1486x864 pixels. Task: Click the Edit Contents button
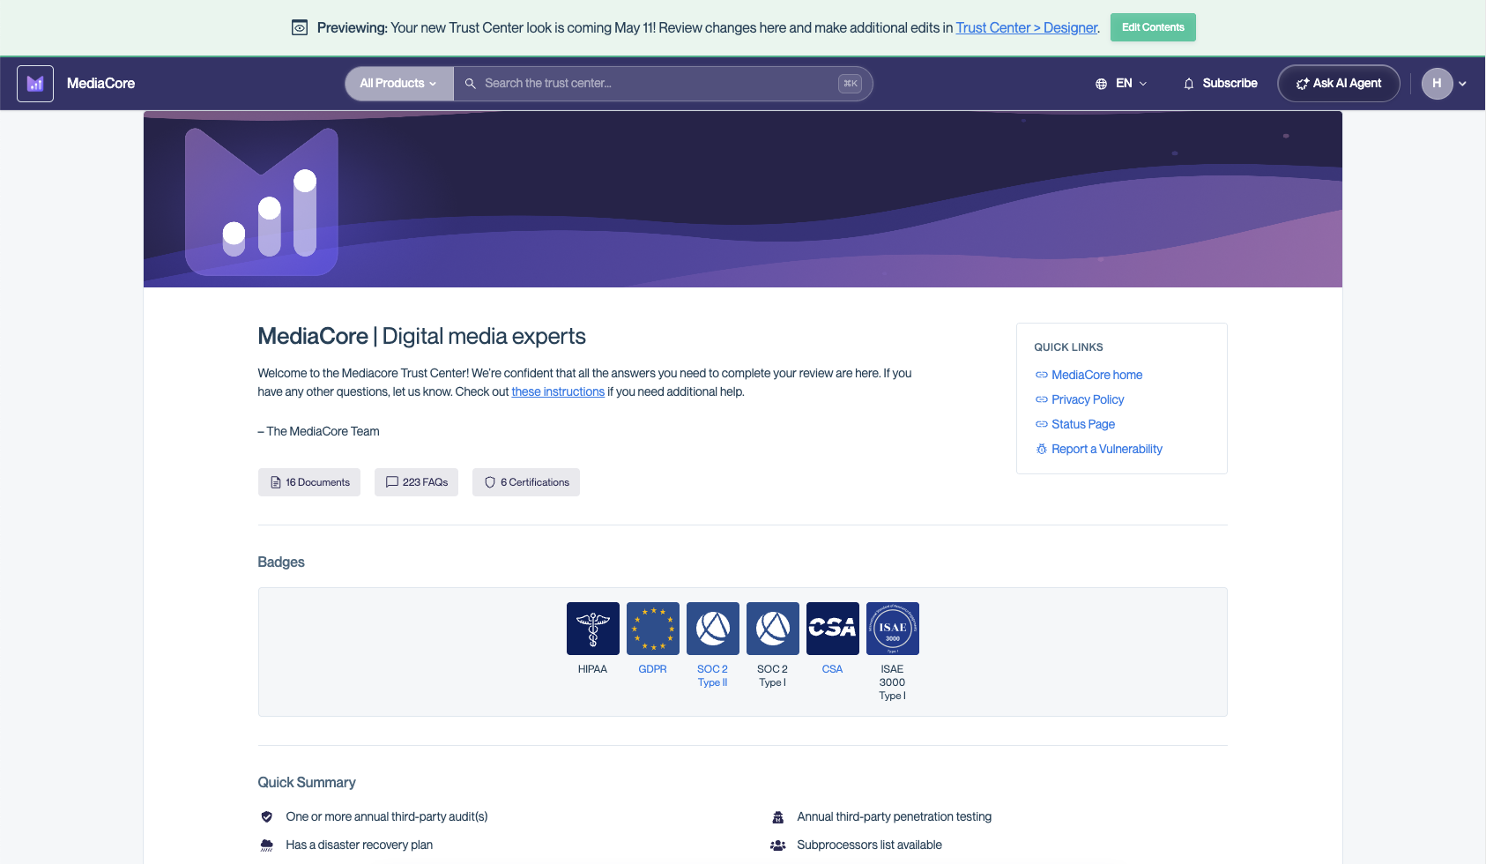pyautogui.click(x=1152, y=27)
